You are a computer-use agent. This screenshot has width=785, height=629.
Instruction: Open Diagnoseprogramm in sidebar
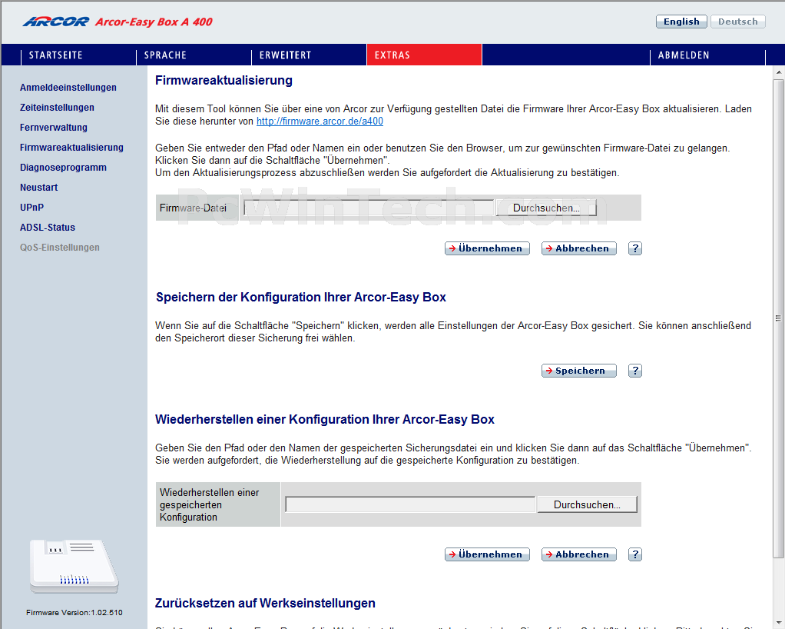63,168
